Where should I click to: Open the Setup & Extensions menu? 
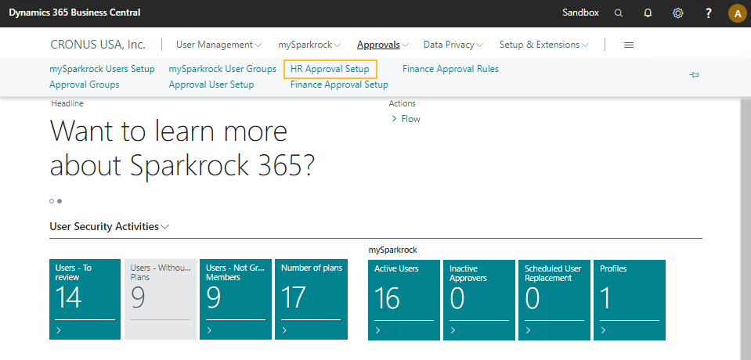point(543,45)
